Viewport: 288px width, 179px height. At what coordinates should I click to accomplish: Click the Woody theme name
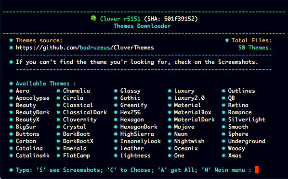click(236, 149)
